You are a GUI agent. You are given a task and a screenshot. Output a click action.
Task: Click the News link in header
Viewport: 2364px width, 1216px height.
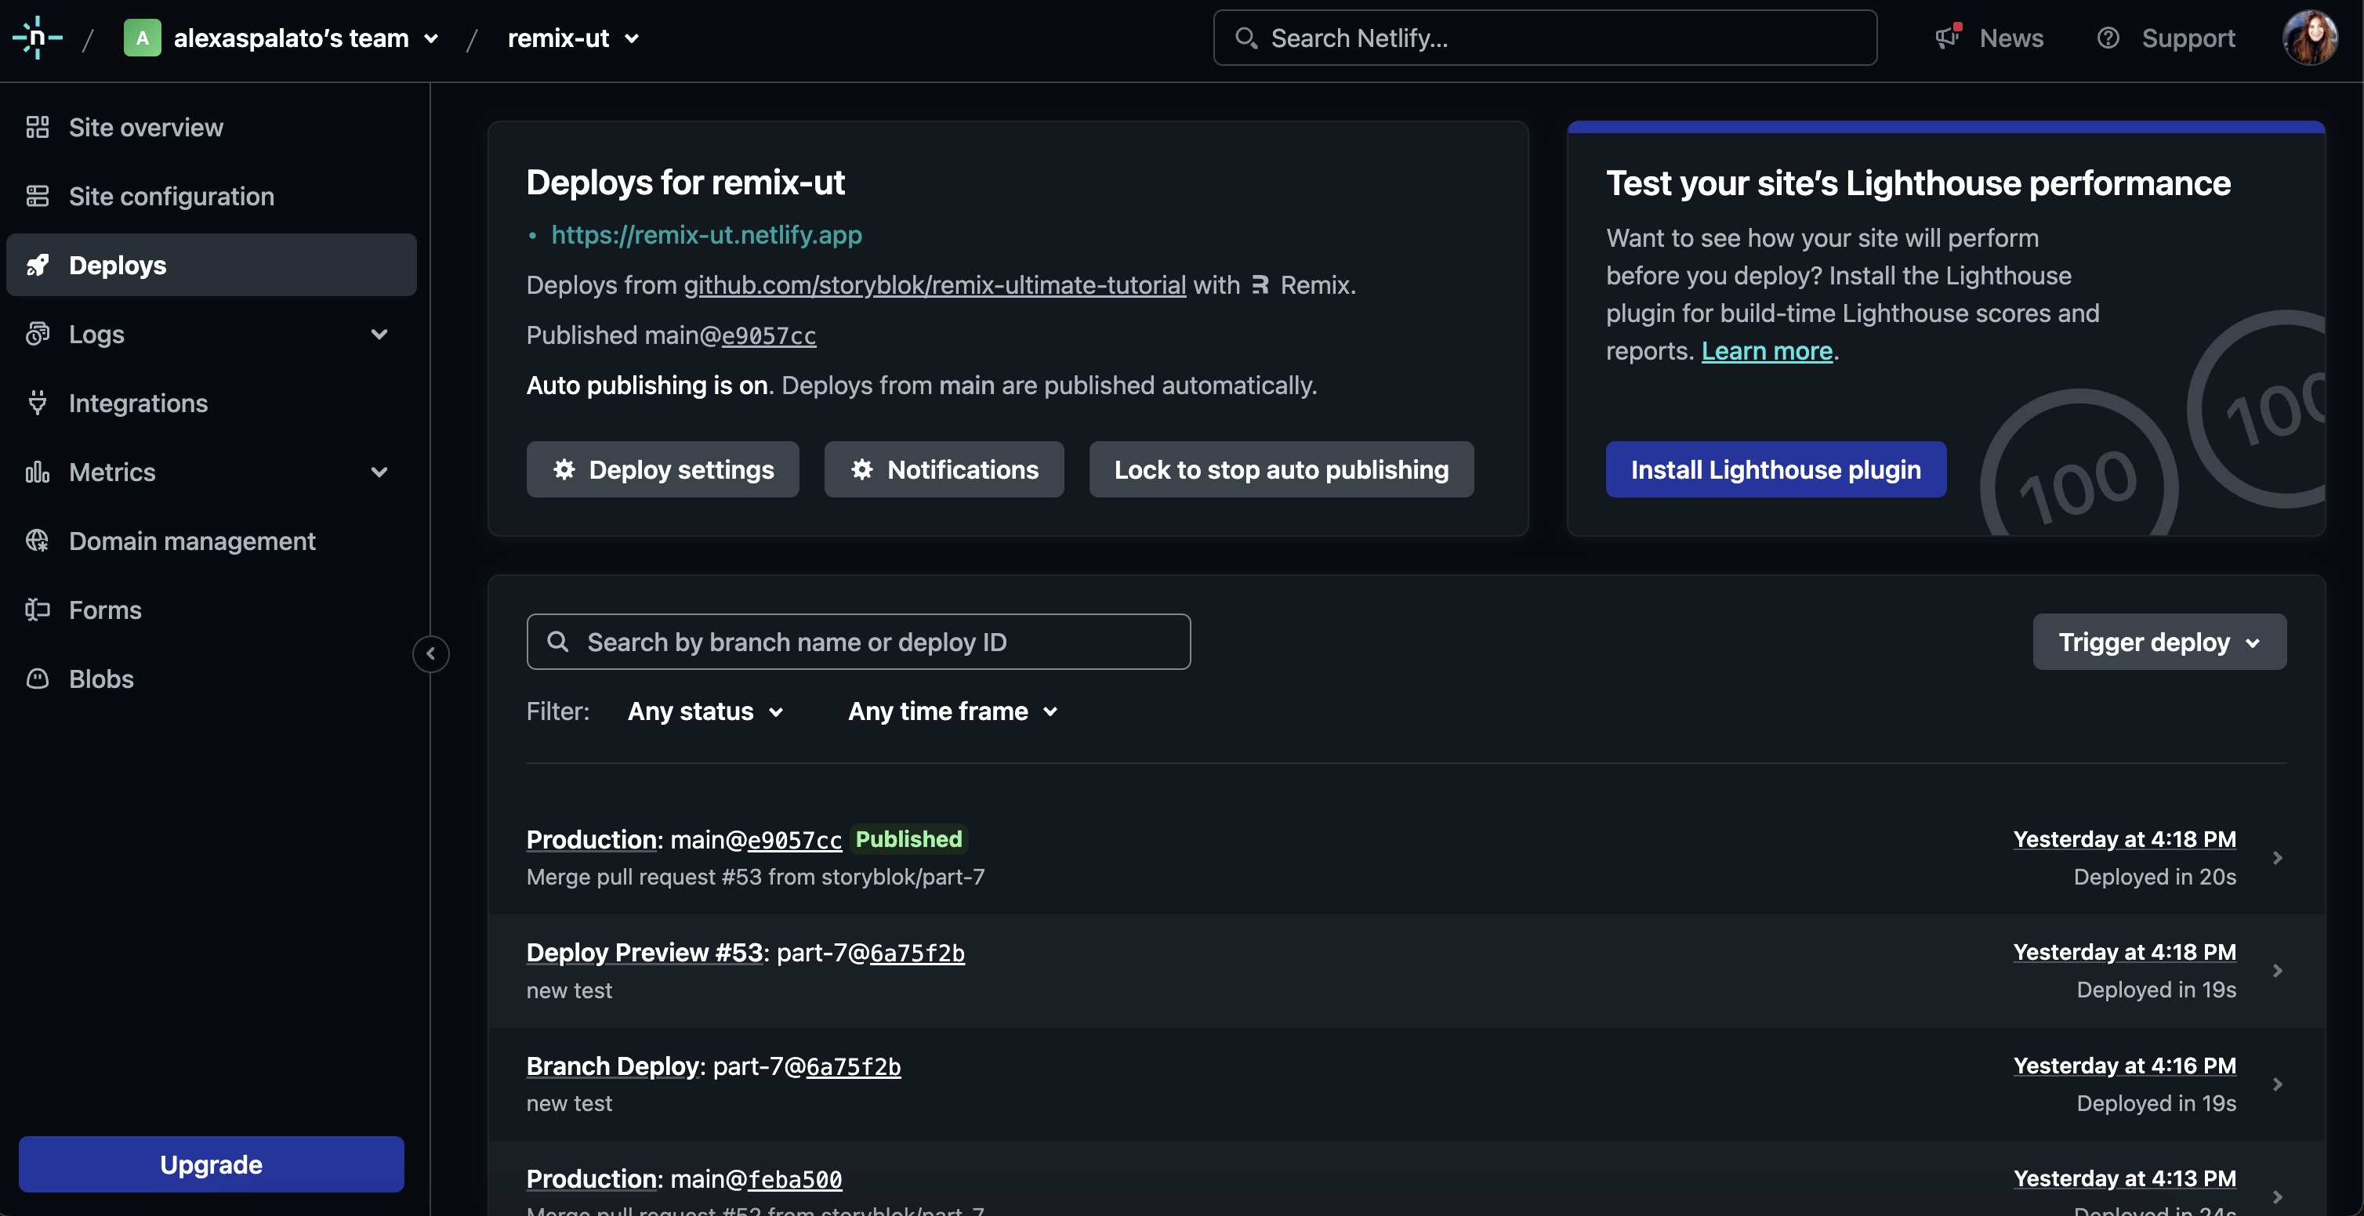point(2010,38)
